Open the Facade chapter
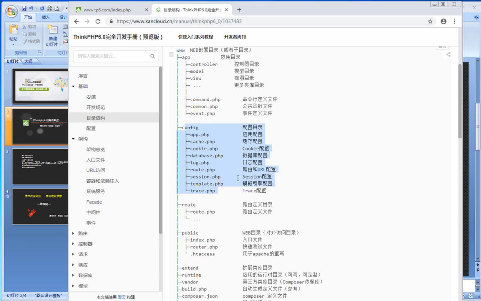This screenshot has width=481, height=301. tap(94, 202)
